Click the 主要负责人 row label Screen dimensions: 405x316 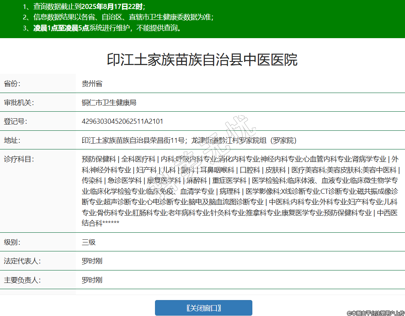coord(22,280)
